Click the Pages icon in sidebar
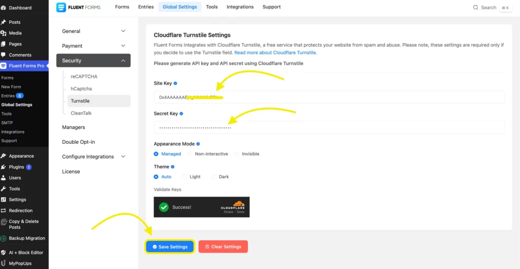This screenshot has width=520, height=269. pyautogui.click(x=4, y=44)
